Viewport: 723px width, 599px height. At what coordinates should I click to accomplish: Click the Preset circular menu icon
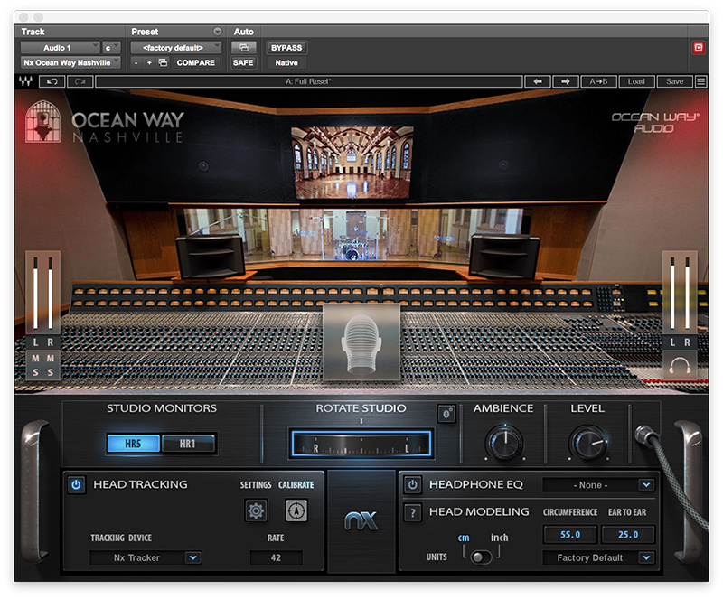(x=217, y=32)
